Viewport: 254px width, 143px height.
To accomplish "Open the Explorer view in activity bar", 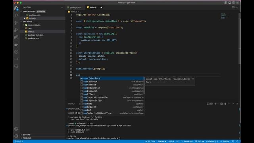I will (x=16, y=8).
